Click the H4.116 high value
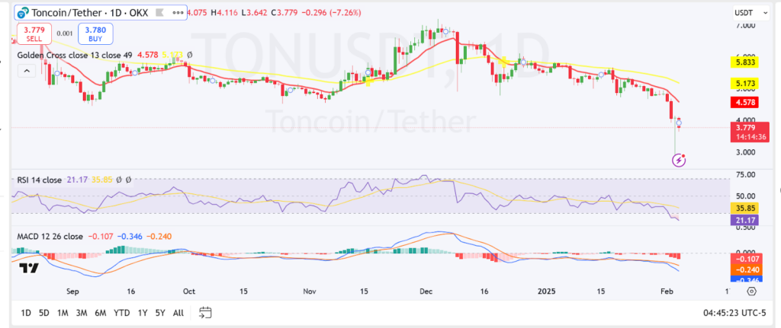 point(225,12)
